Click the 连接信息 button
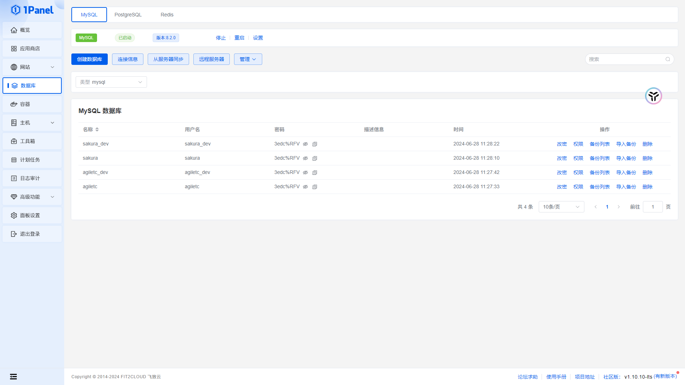This screenshot has height=385, width=685. [128, 59]
